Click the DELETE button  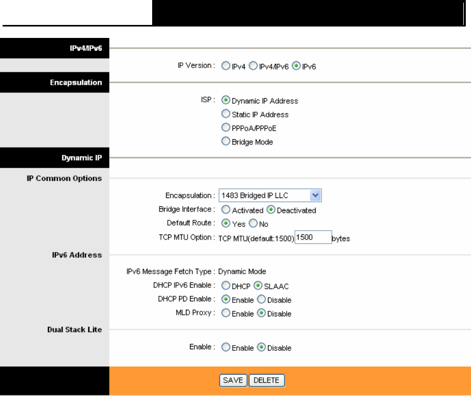[x=267, y=380]
